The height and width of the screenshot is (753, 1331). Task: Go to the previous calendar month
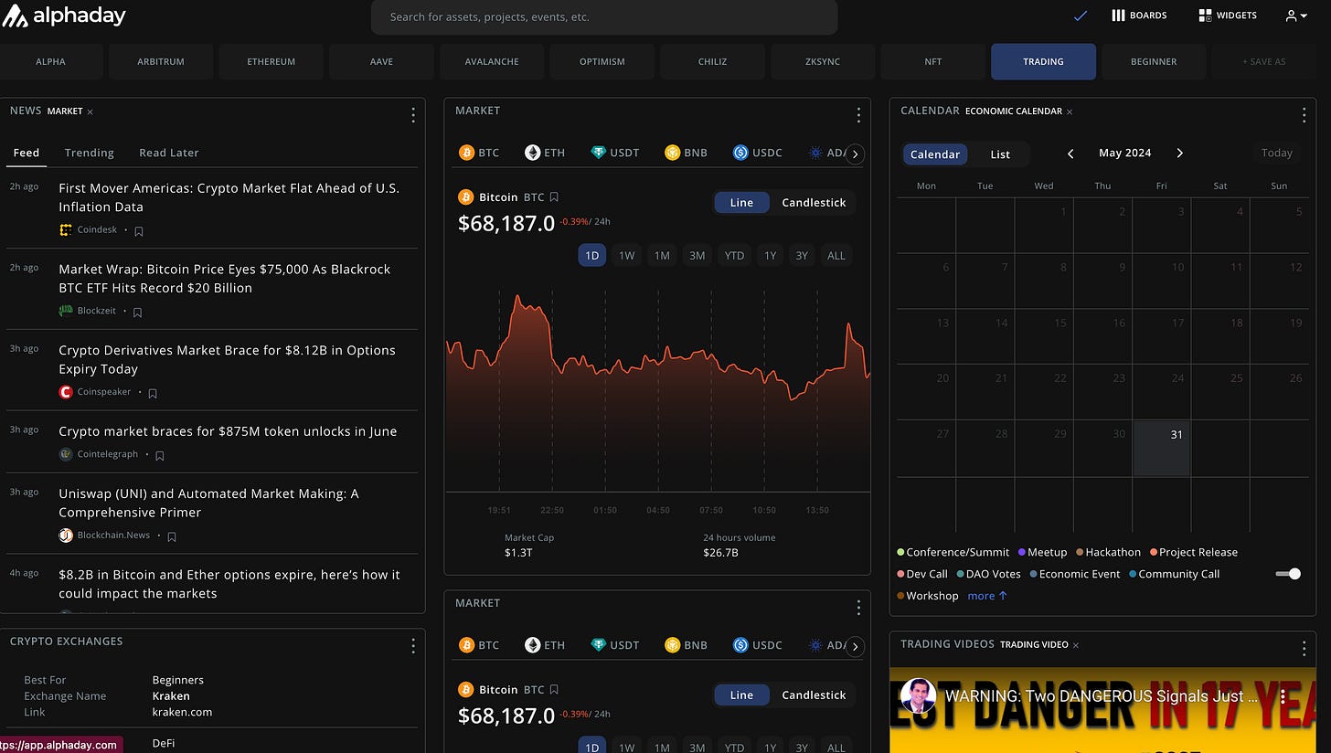coord(1070,154)
